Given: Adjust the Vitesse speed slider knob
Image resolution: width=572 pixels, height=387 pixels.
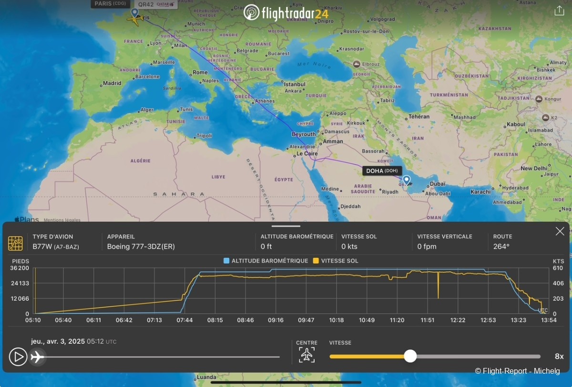Looking at the screenshot, I should (410, 356).
